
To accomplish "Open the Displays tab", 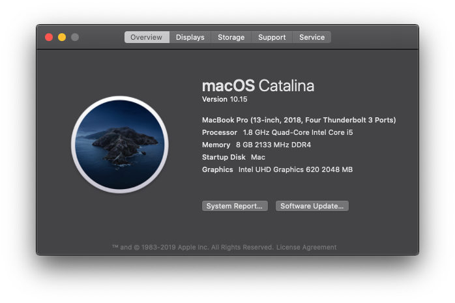I will point(190,37).
